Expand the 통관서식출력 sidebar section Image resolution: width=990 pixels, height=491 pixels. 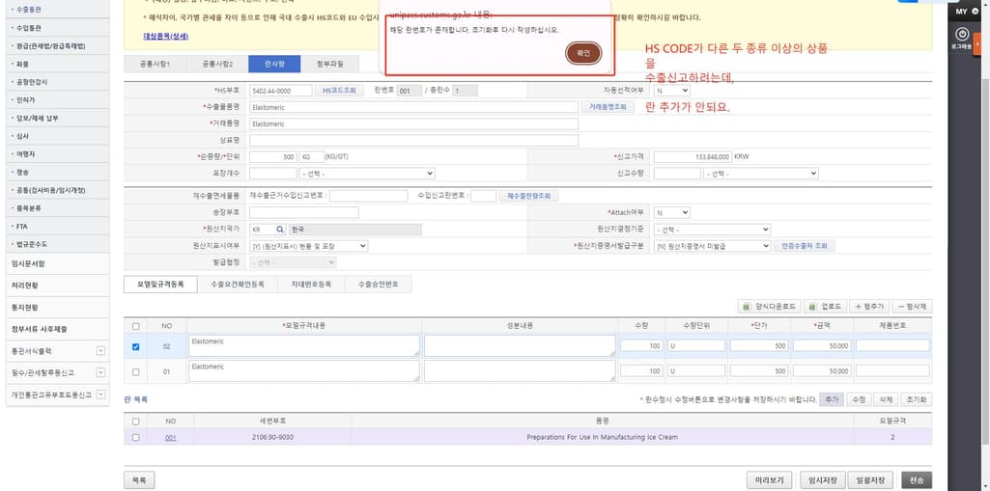click(101, 350)
